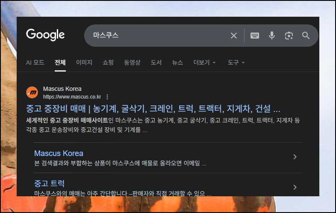Go to Google home via the logo

point(45,35)
